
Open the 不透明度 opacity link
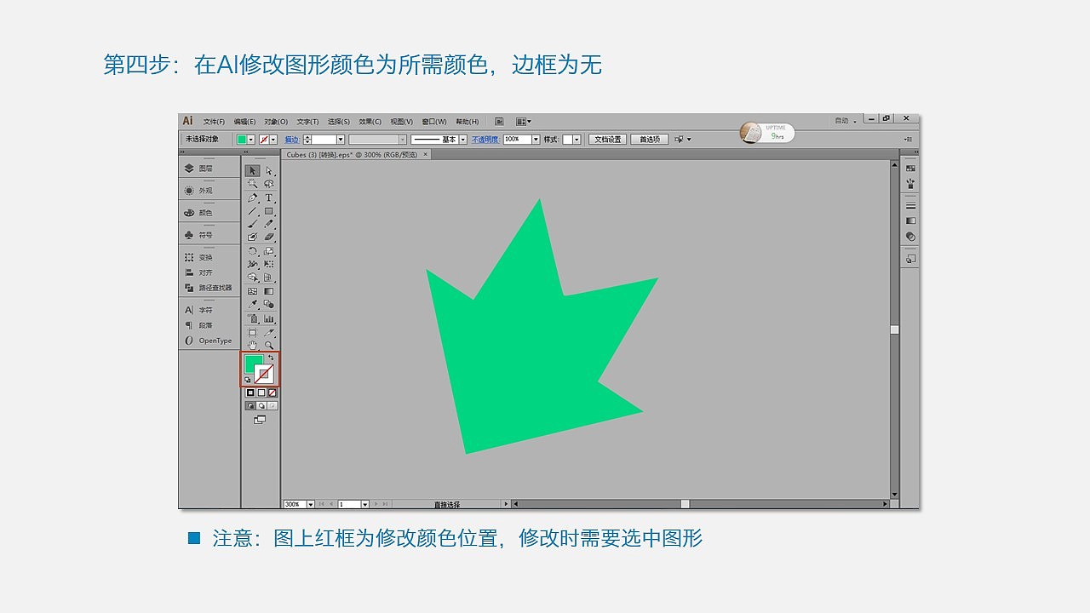485,140
